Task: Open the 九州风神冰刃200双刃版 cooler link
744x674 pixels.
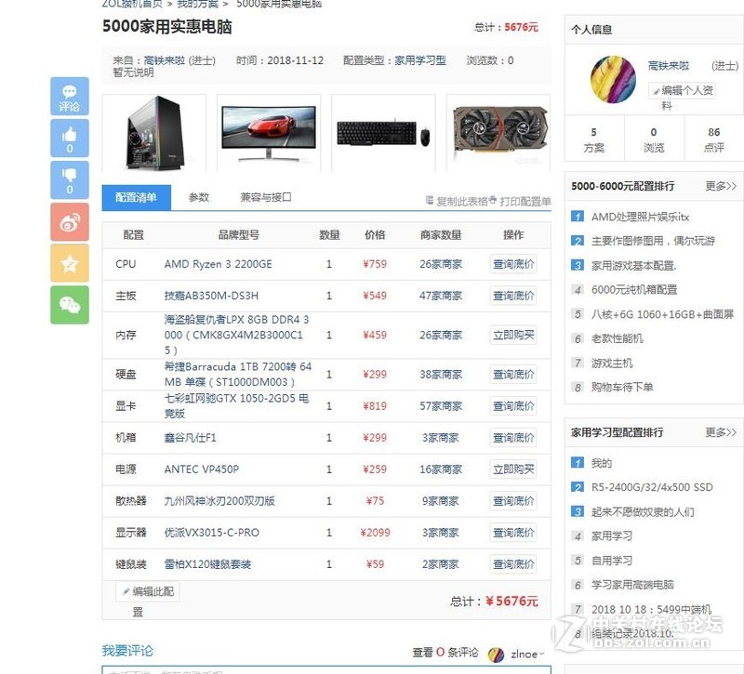Action: pyautogui.click(x=219, y=501)
